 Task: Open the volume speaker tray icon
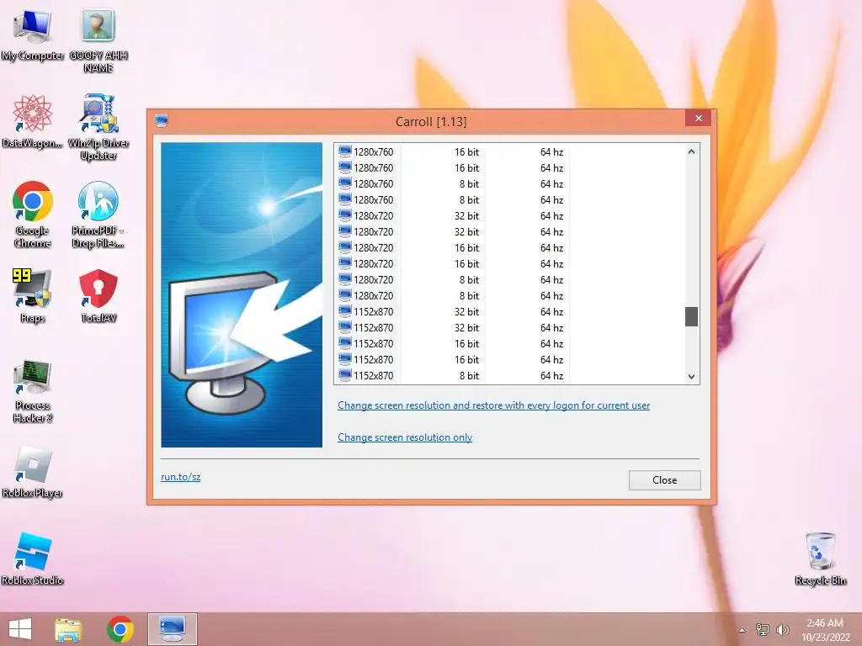tap(783, 630)
